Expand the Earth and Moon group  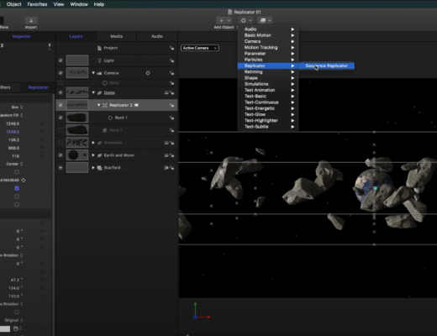click(93, 155)
